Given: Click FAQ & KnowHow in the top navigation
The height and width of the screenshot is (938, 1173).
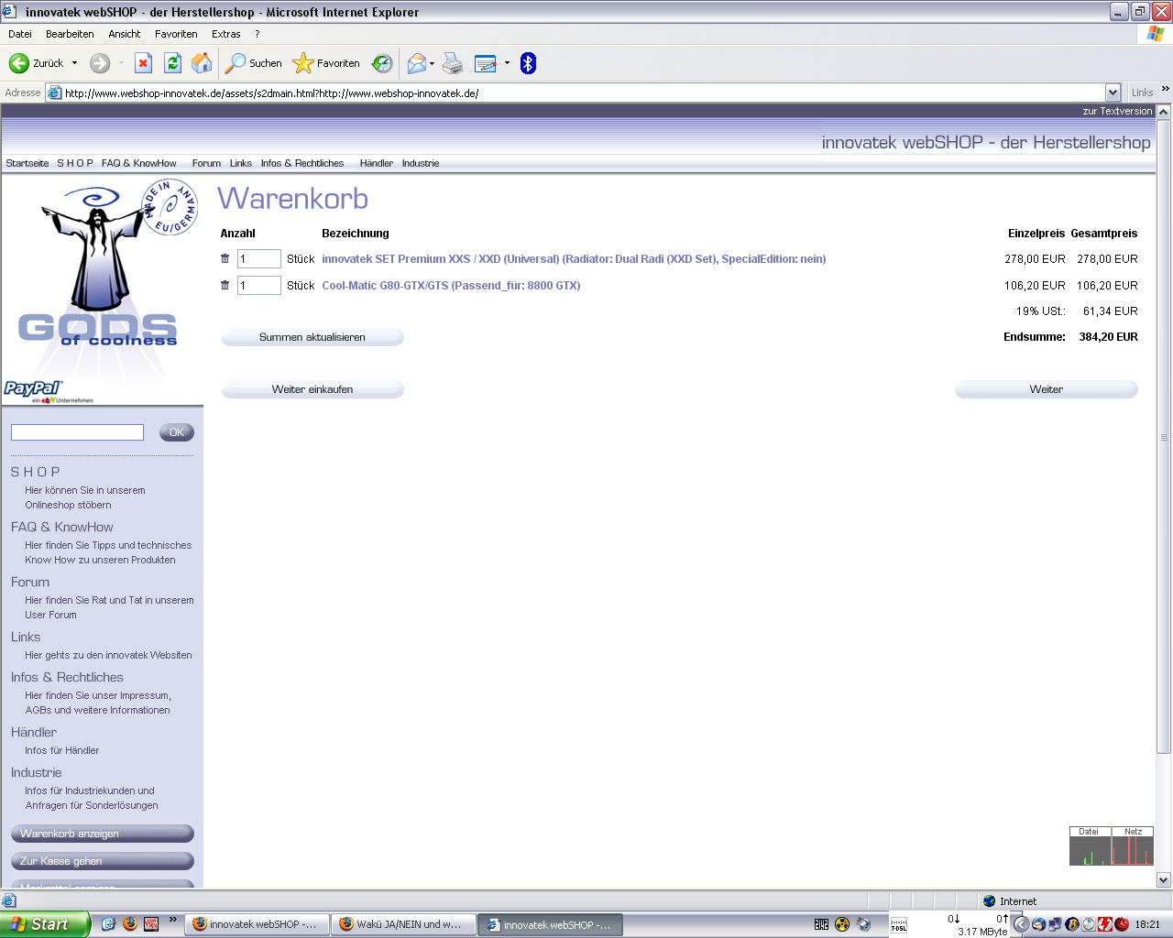Looking at the screenshot, I should click(x=139, y=163).
